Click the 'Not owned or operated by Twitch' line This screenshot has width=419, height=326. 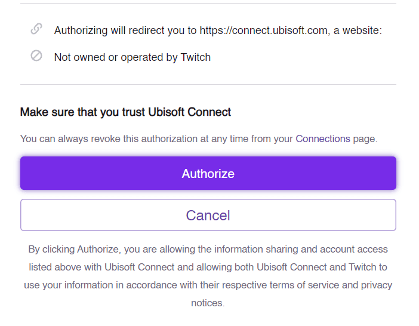tap(132, 57)
